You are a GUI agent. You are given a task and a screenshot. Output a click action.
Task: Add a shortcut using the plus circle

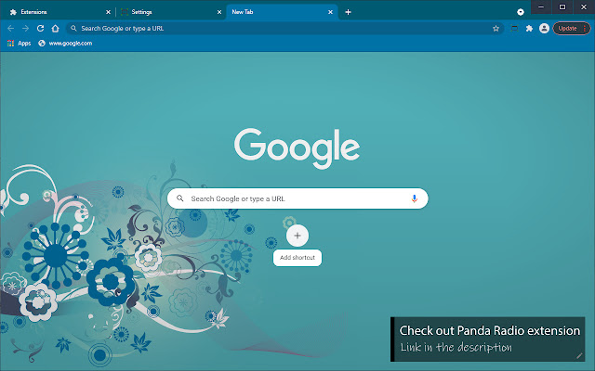point(297,236)
